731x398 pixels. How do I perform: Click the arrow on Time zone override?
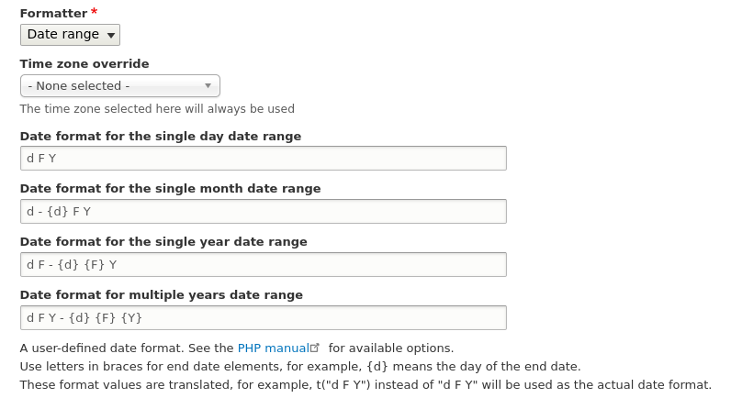pos(208,86)
